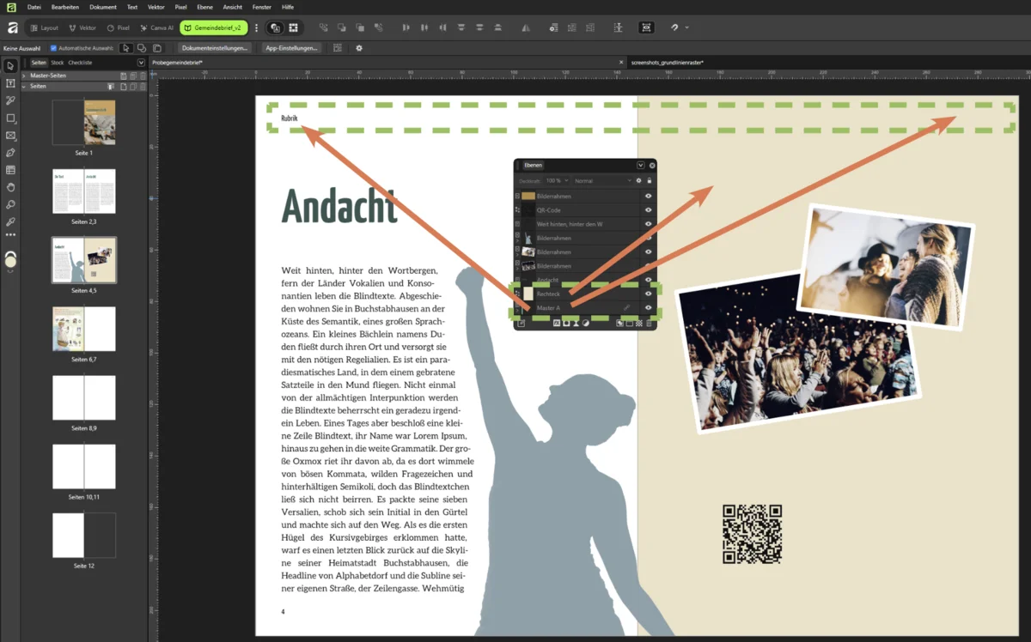Click the three-dot more tools icon
1031x642 pixels.
(x=10, y=234)
